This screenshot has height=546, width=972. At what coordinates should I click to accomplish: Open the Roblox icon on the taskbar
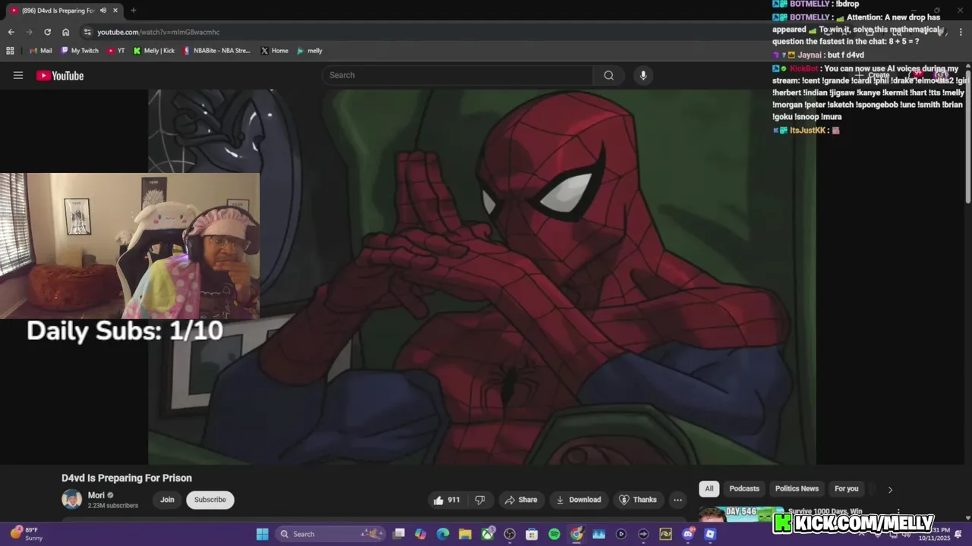pos(710,534)
